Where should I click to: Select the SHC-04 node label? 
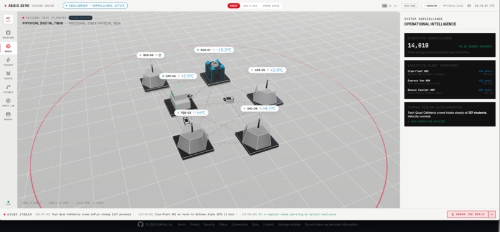pyautogui.click(x=259, y=108)
